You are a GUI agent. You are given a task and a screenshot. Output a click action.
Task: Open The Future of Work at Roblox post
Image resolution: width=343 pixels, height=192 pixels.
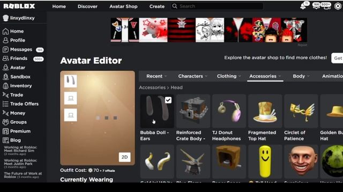pyautogui.click(x=23, y=175)
